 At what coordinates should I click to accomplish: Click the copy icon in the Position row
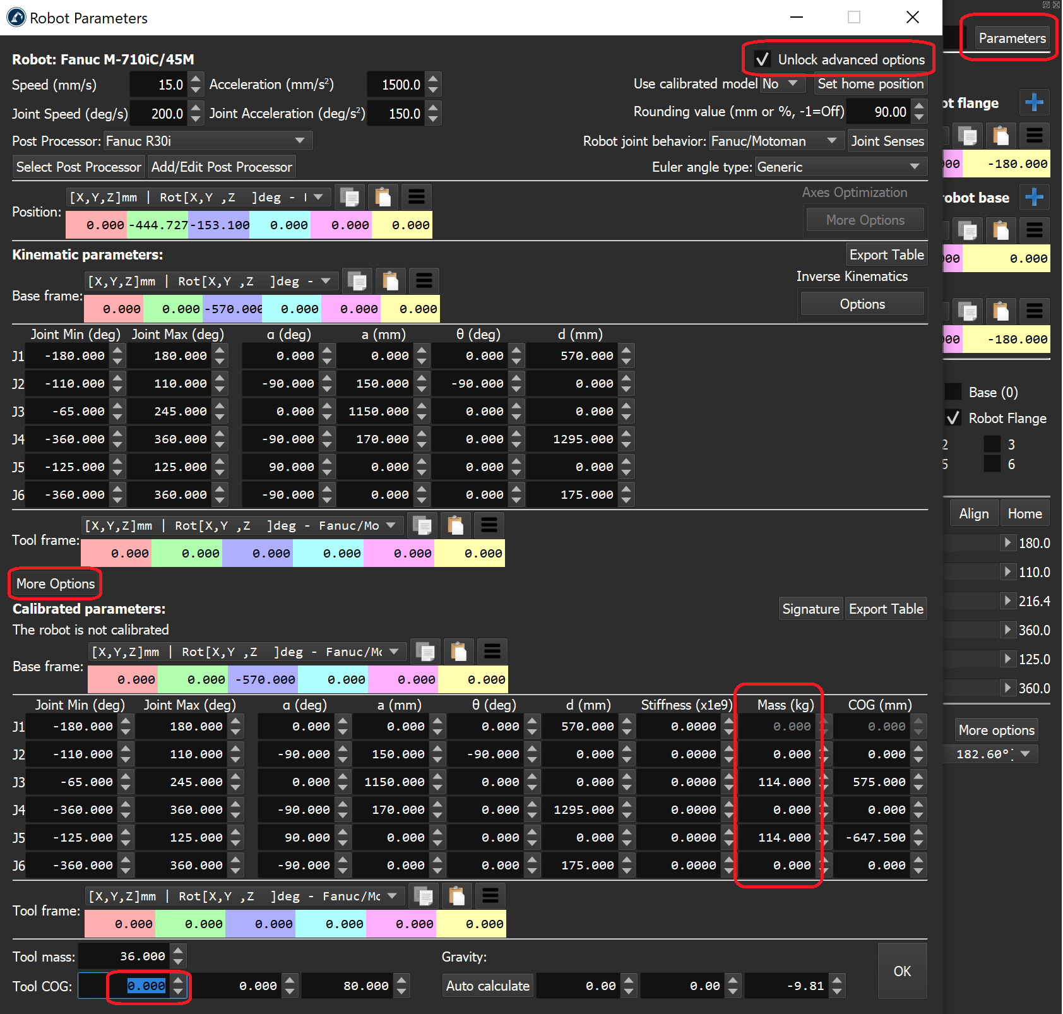349,197
